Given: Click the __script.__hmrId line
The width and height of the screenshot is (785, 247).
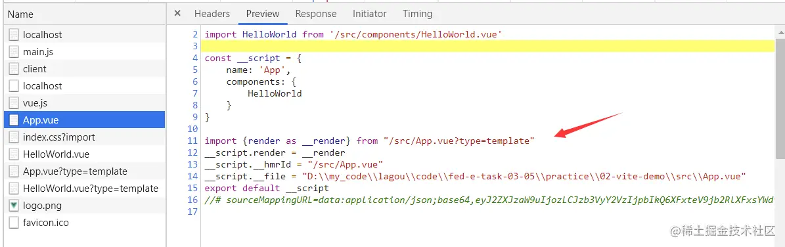Looking at the screenshot, I should (x=294, y=164).
